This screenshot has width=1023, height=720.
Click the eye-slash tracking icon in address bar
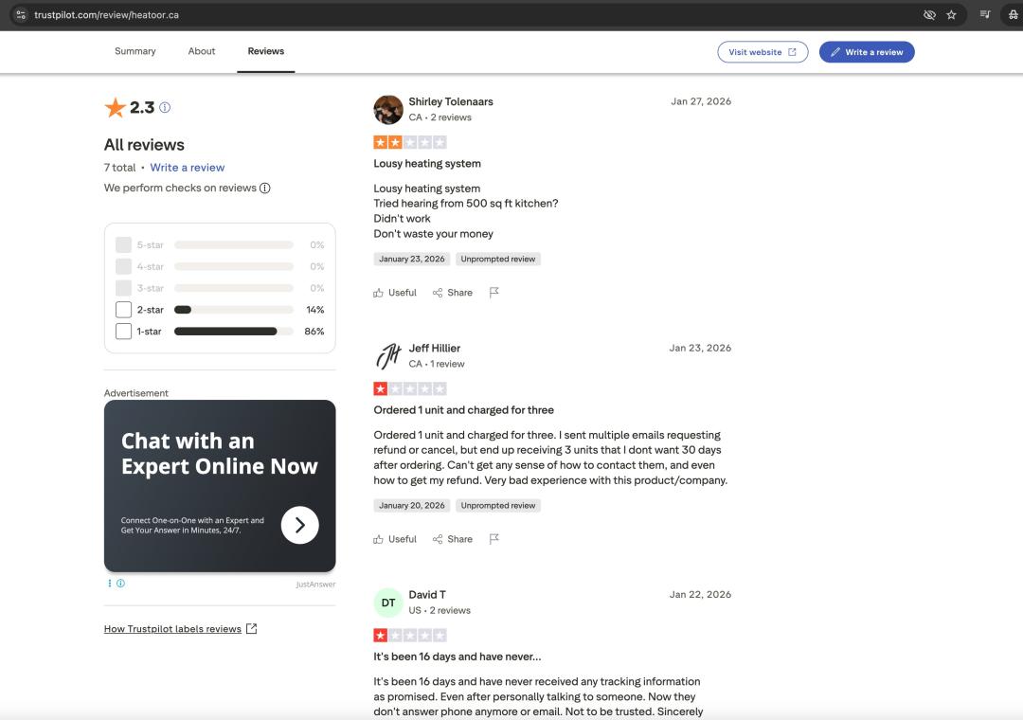point(930,14)
